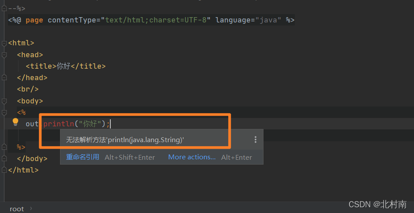Click the opening <html> tag text

[21, 43]
